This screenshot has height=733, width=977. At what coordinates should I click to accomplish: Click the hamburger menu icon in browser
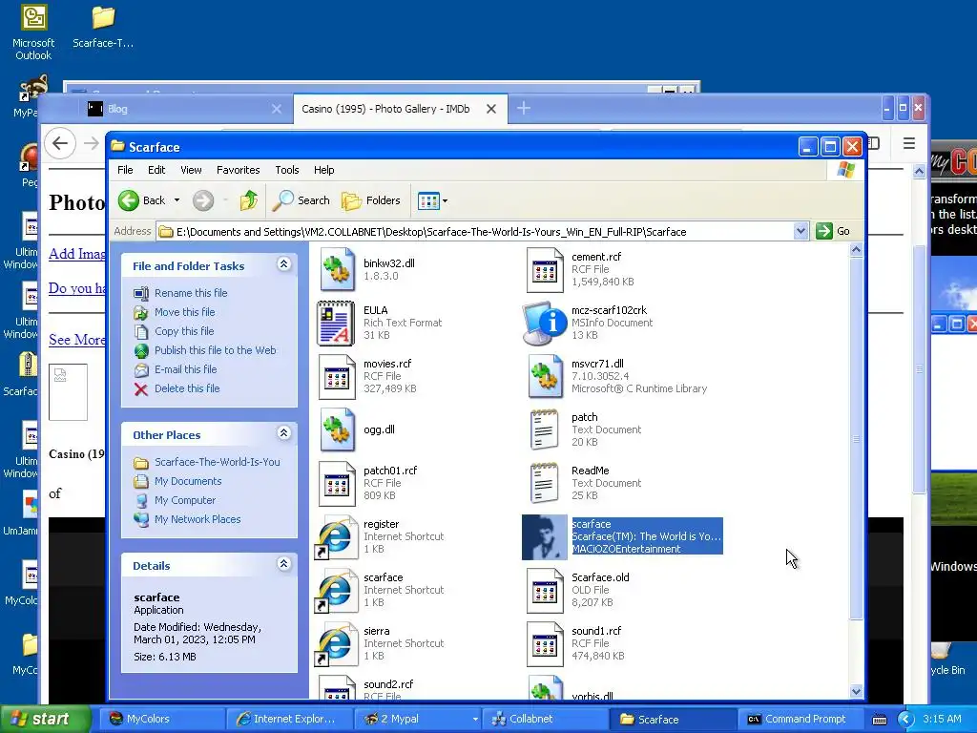909,144
